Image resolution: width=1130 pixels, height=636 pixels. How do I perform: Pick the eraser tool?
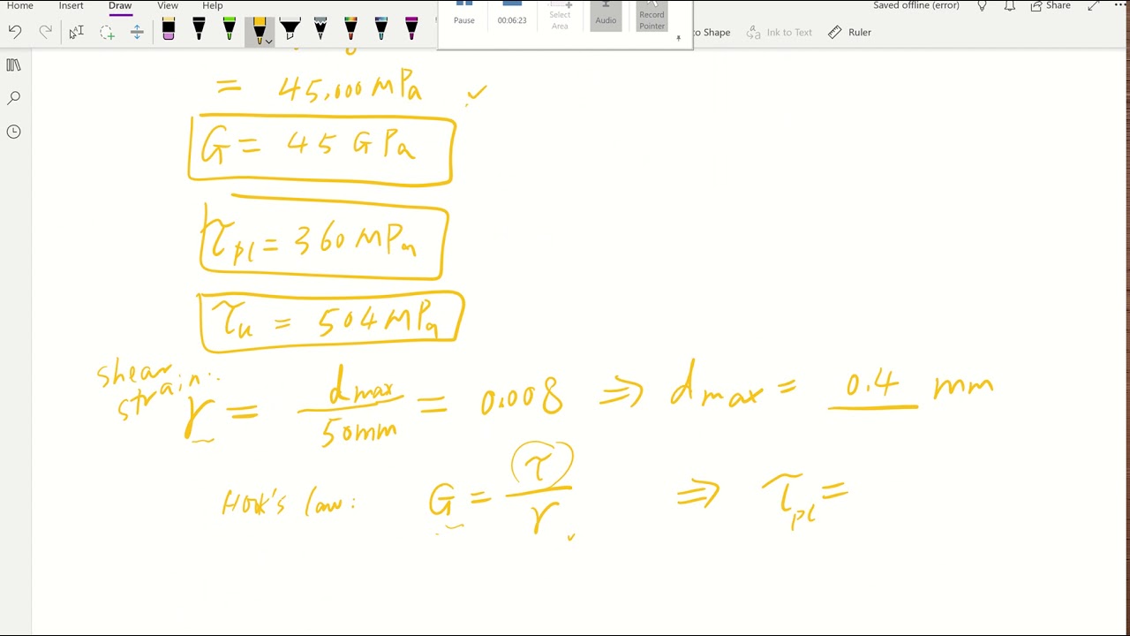169,30
